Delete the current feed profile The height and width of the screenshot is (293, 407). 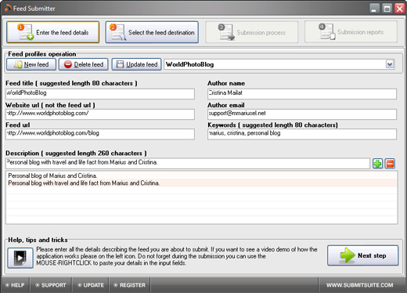(84, 64)
